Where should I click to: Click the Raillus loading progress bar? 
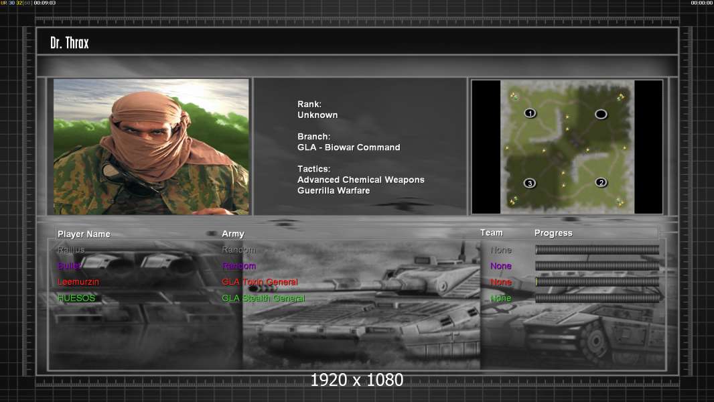tap(597, 249)
